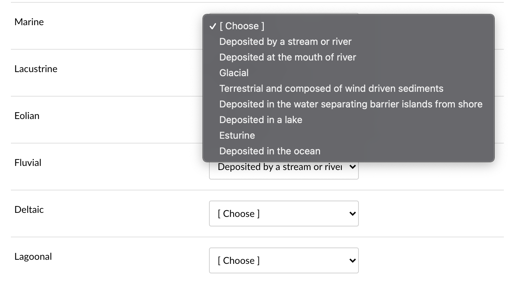
Task: Choose "Deposited in the ocean" from the list
Action: point(270,151)
